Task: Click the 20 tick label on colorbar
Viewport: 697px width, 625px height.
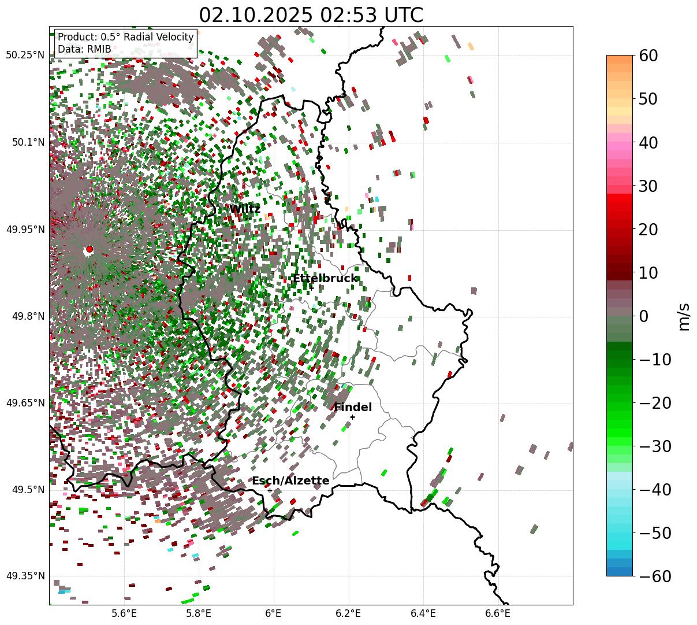Action: (650, 229)
